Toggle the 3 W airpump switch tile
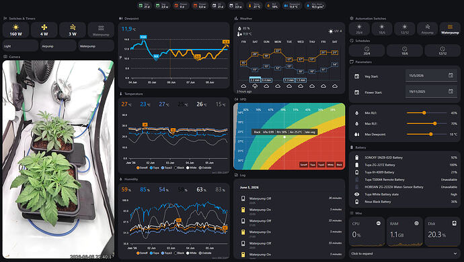This screenshot has height=262, width=464. point(73,30)
